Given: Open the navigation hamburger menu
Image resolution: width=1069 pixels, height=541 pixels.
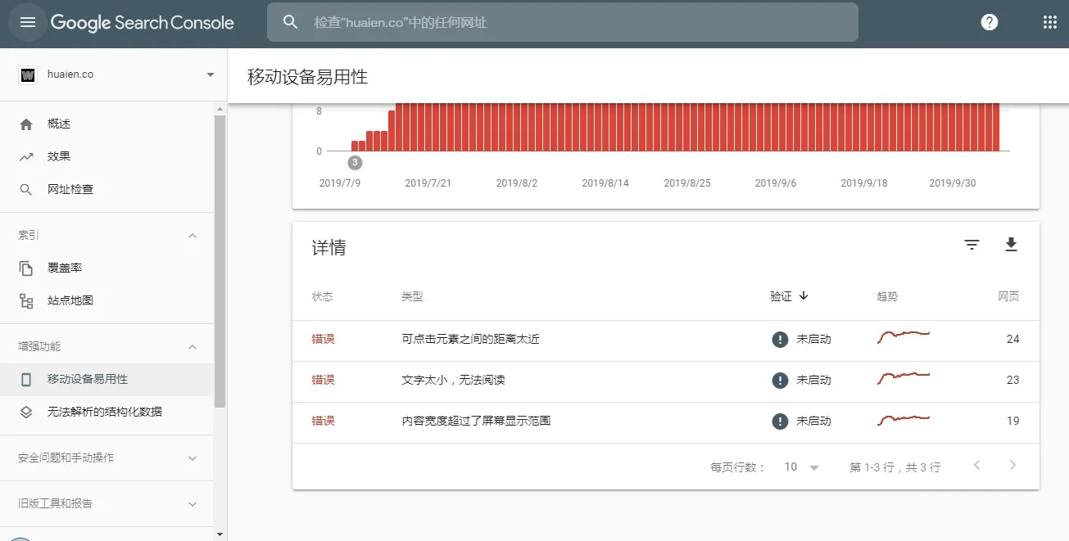Looking at the screenshot, I should [27, 22].
